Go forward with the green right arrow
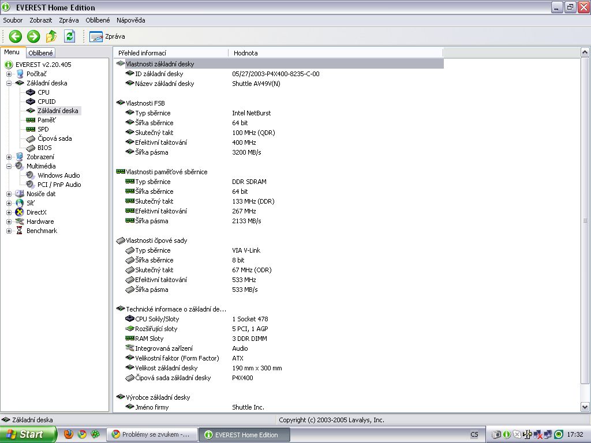Image resolution: width=591 pixels, height=443 pixels. click(x=33, y=36)
